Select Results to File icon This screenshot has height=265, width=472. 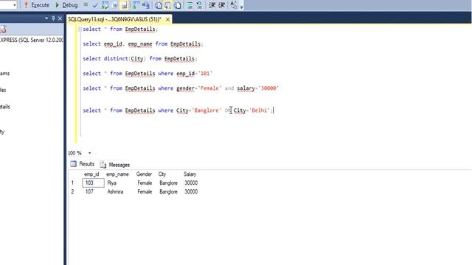177,5
